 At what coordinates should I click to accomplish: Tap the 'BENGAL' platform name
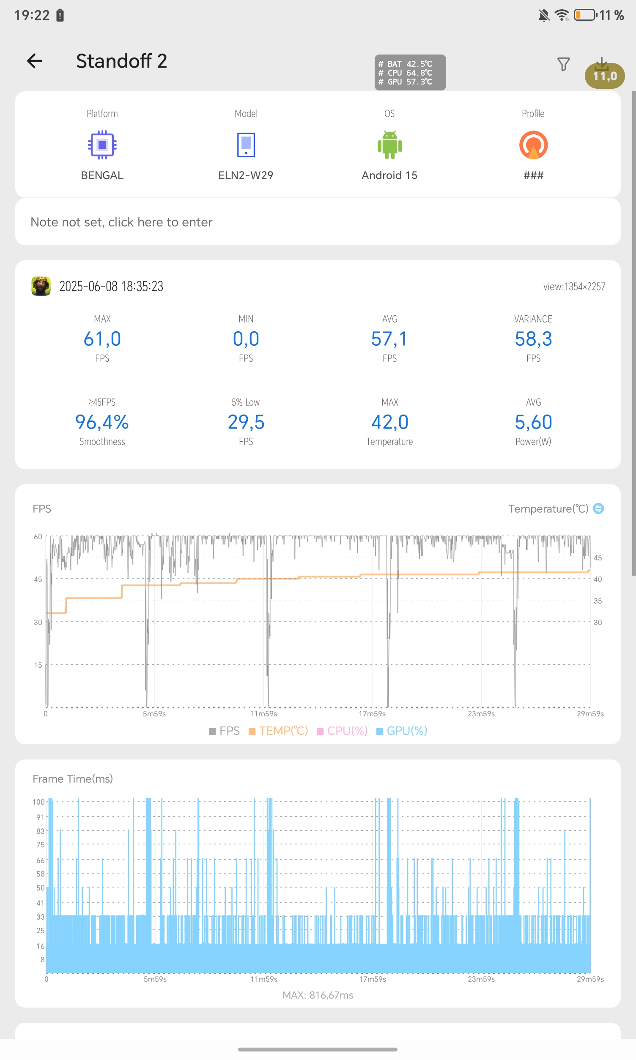pos(102,175)
